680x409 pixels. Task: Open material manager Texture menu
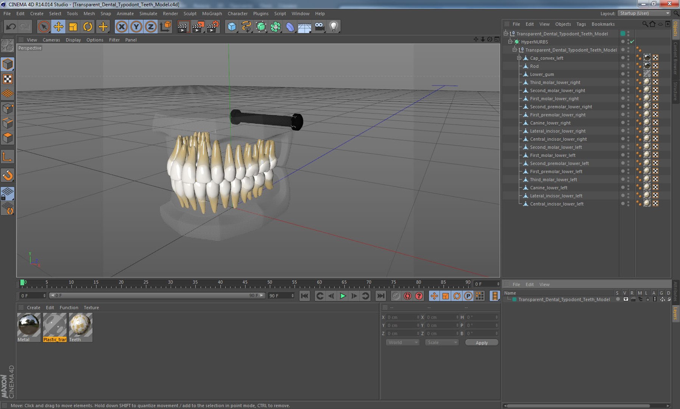pyautogui.click(x=91, y=308)
